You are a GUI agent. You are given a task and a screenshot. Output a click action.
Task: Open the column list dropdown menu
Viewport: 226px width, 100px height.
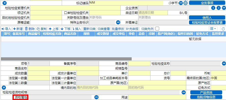click(x=214, y=29)
